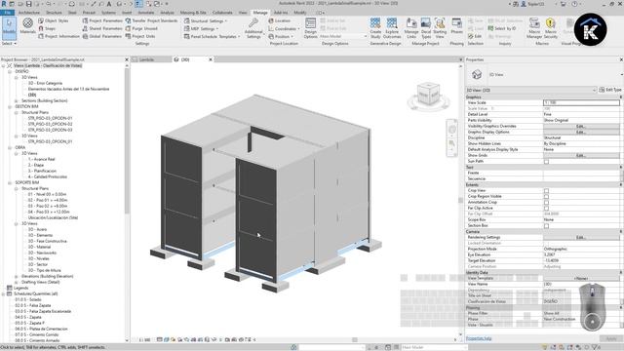Click the View Template None button
Screen dimensions: 624x351
[581, 278]
